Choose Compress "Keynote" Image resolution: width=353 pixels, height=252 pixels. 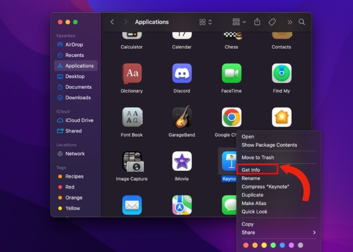[265, 186]
